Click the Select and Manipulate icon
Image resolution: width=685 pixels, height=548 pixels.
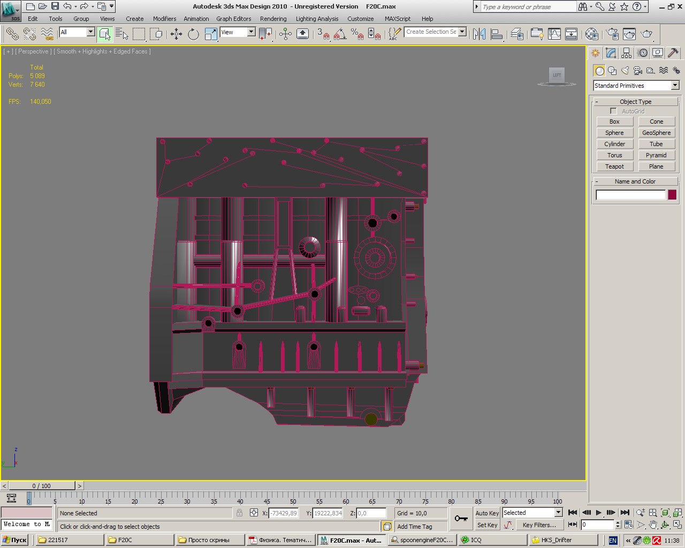(285, 34)
